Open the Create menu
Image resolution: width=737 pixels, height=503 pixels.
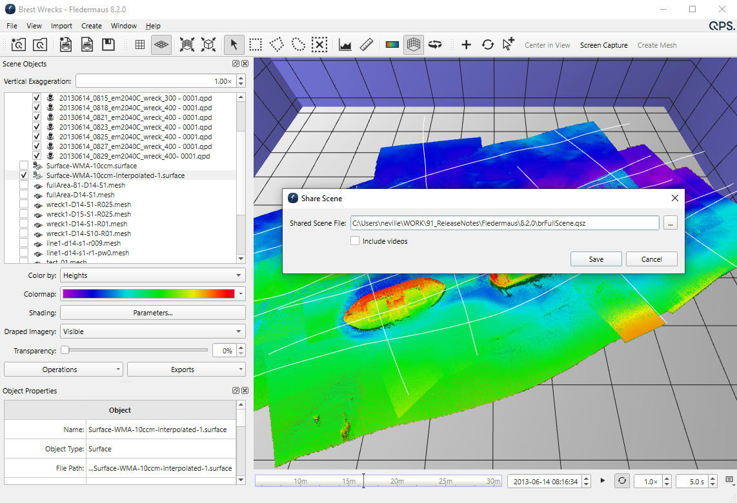coord(91,26)
